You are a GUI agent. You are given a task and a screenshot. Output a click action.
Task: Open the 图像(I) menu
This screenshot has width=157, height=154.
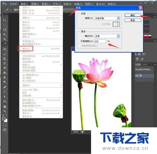pos(35,4)
